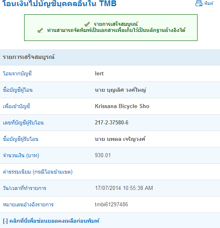Screen dimensions: 220x228
Task: Click the label เพื่อเข้าบัญชี
Action: pos(16,106)
